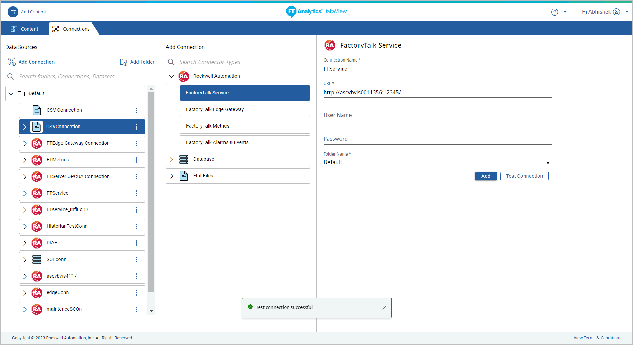The height and width of the screenshot is (345, 633).
Task: Select the edgeConn connection row
Action: coord(82,292)
